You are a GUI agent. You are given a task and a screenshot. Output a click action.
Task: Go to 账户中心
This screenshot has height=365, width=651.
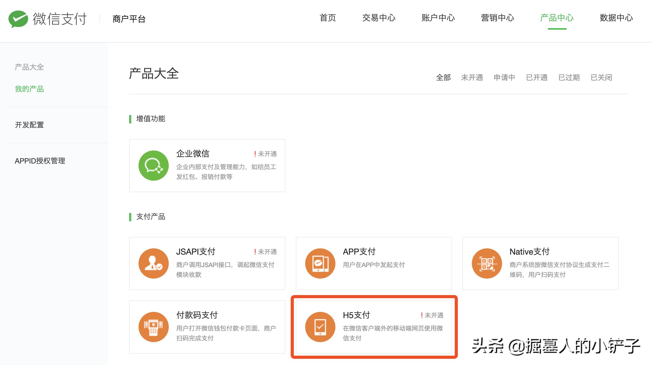click(437, 18)
